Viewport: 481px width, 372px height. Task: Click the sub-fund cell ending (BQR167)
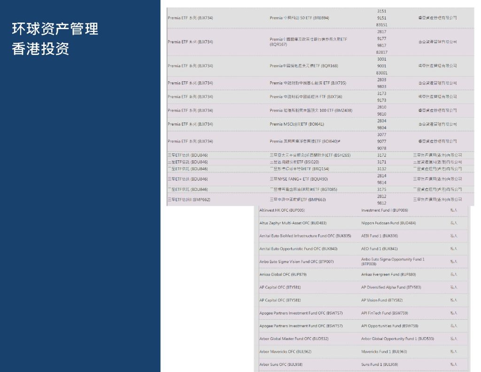[x=308, y=42]
